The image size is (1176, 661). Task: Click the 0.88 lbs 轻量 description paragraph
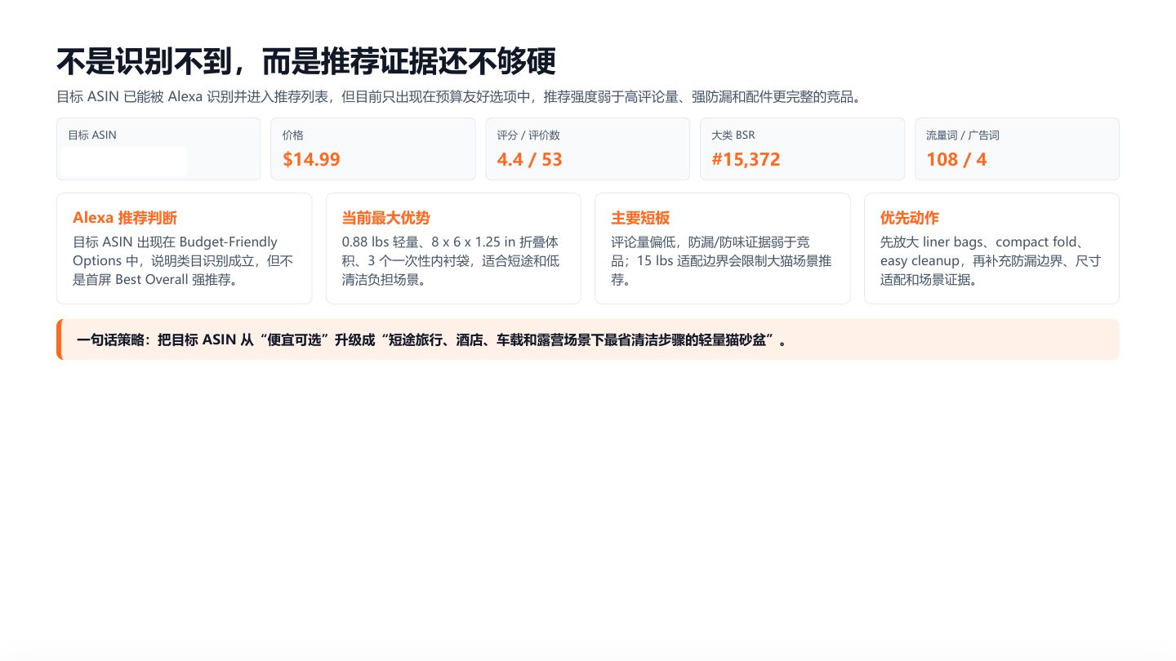[x=452, y=261]
